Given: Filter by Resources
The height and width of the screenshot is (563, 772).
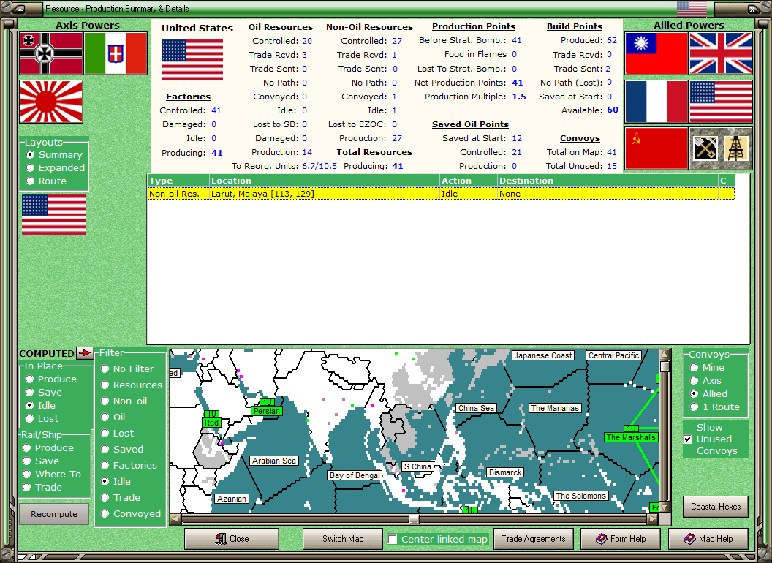Looking at the screenshot, I should [132, 385].
